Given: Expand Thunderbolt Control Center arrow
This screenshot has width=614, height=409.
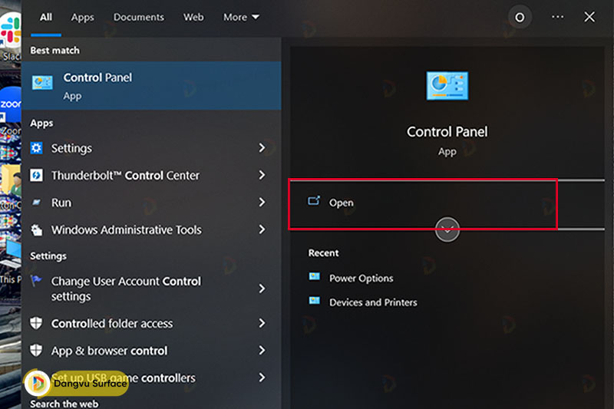Looking at the screenshot, I should click(262, 175).
